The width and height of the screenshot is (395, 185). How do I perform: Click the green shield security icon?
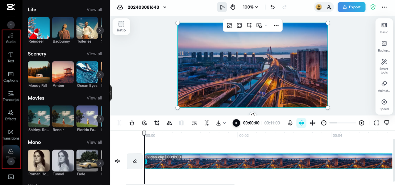click(373, 7)
